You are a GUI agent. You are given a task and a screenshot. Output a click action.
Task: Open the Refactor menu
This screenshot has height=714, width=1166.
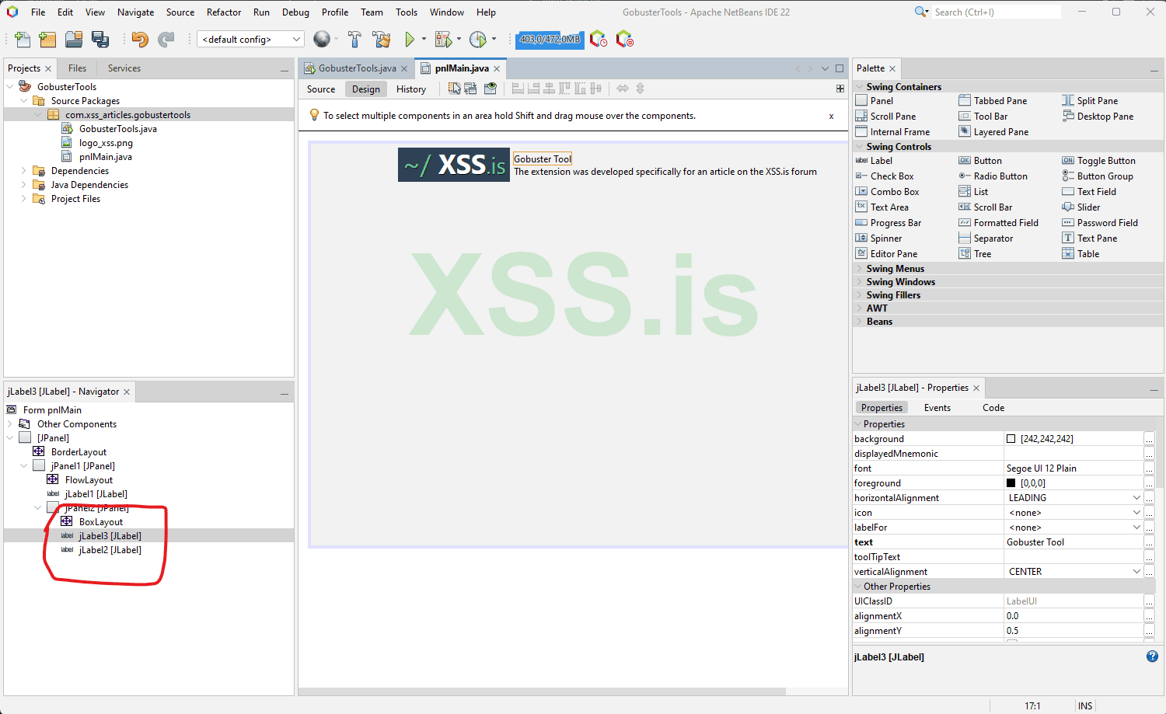224,12
